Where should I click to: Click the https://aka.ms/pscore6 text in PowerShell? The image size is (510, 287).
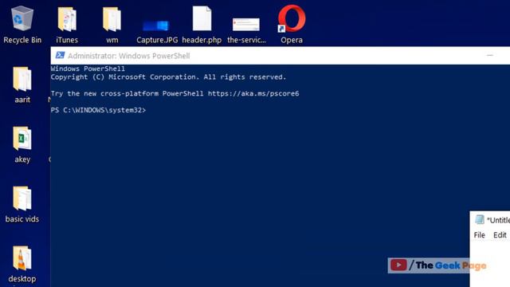(253, 93)
